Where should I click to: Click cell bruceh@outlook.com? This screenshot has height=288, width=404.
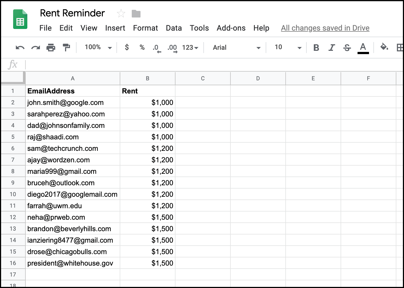pos(73,183)
